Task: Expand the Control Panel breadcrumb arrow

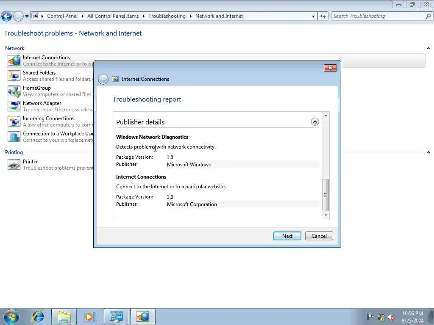Action: coord(83,17)
